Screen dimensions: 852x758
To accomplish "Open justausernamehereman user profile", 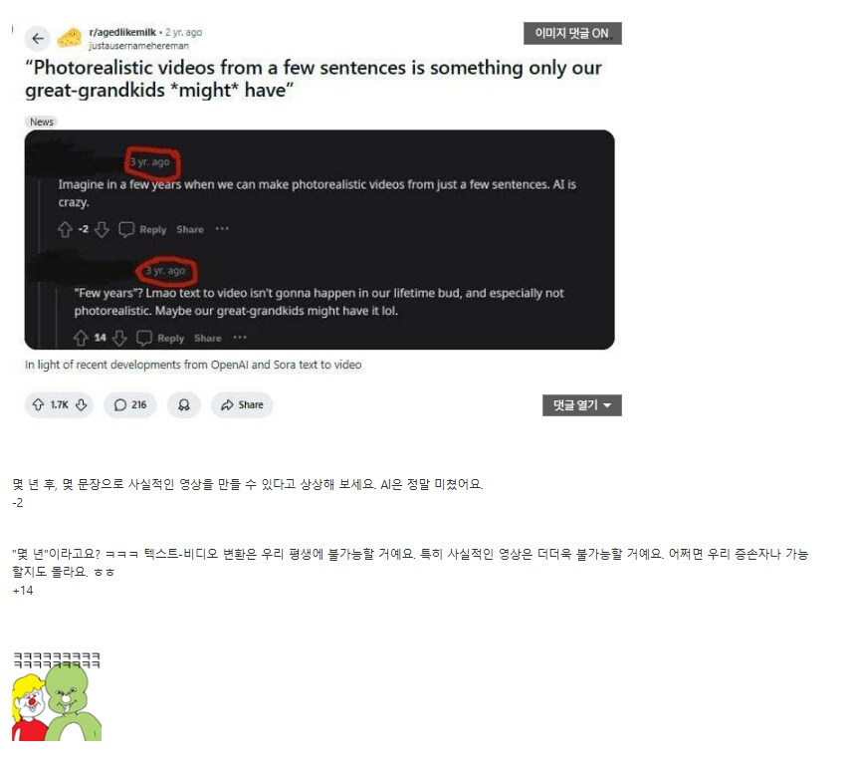I will tap(139, 46).
